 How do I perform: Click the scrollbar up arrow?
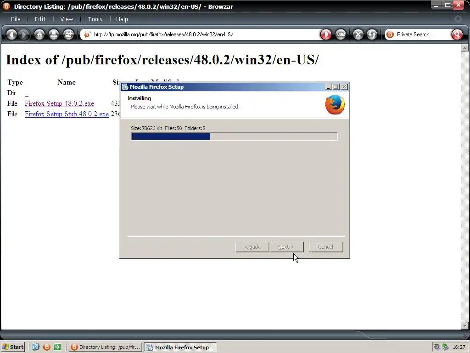coord(465,48)
